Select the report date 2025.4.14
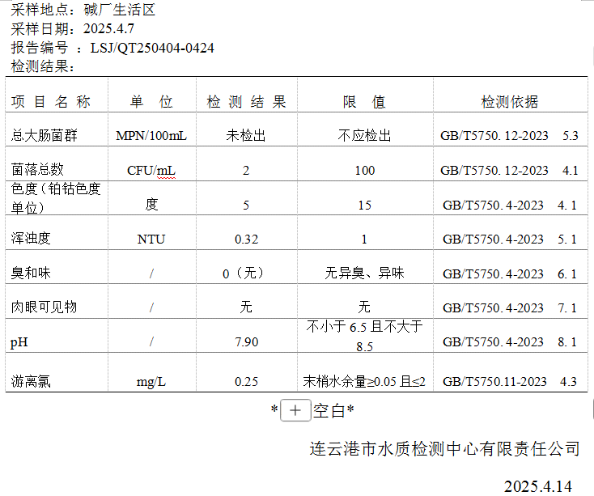Image resolution: width=594 pixels, height=496 pixels. 537,485
